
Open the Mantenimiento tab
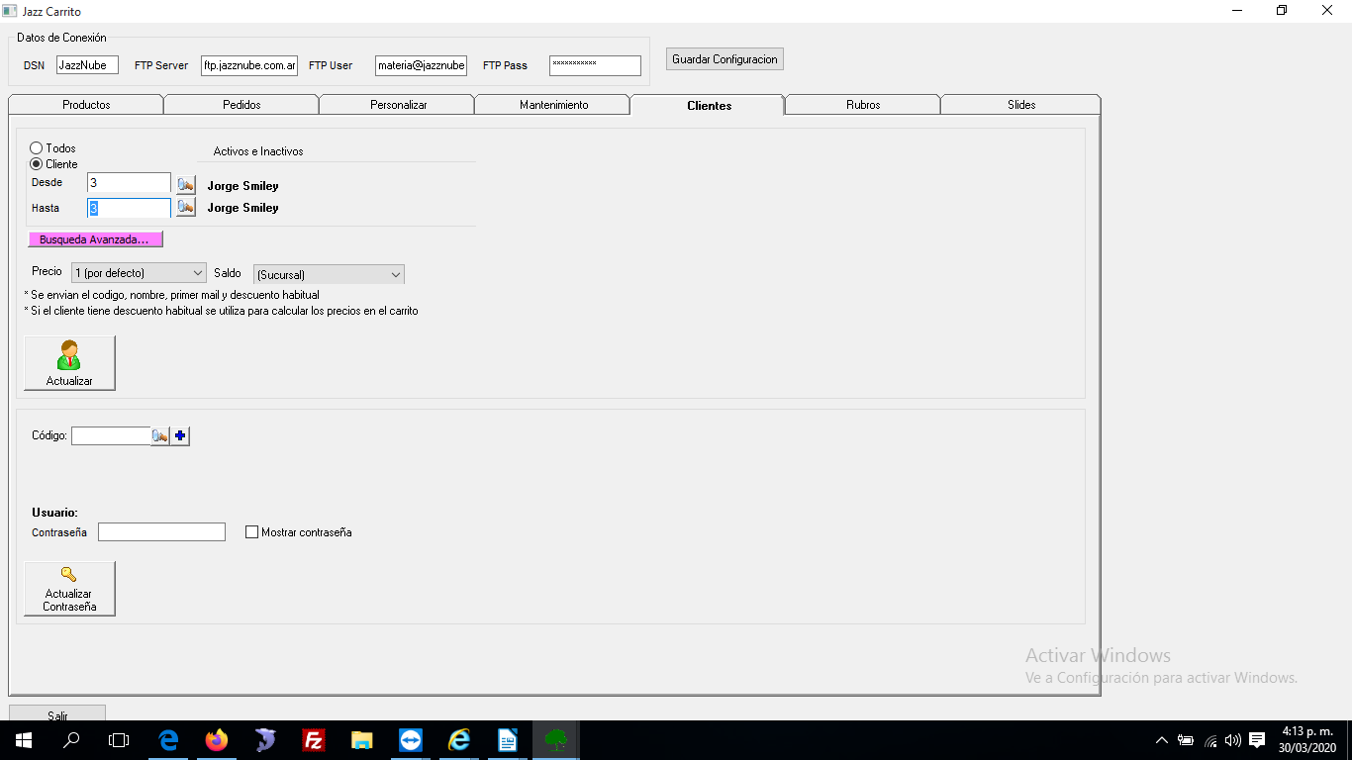click(553, 105)
